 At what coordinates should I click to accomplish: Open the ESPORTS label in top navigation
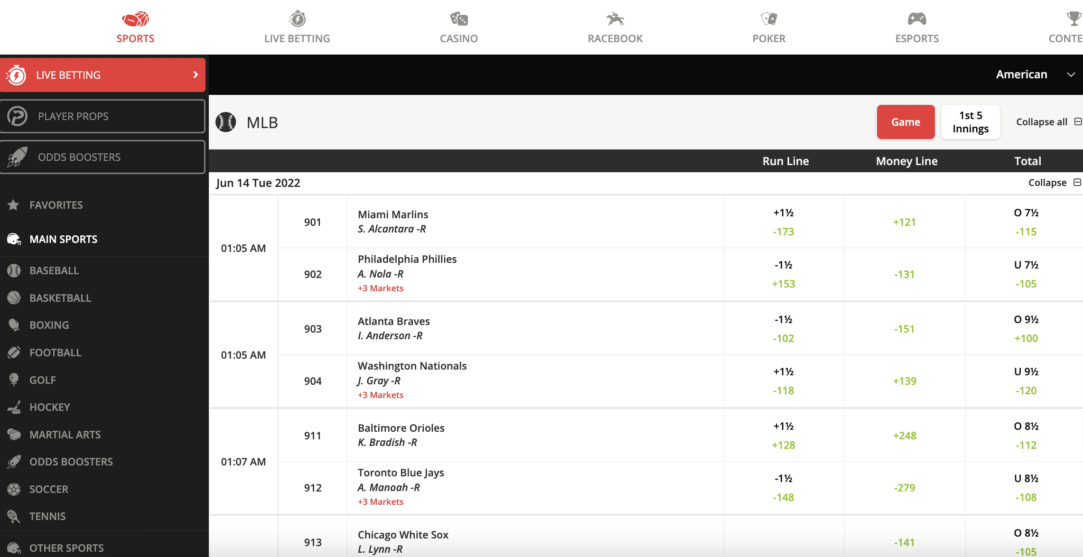tap(917, 39)
